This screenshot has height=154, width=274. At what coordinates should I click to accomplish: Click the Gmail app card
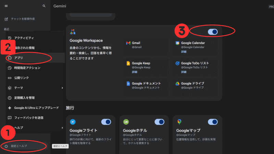(x=146, y=47)
